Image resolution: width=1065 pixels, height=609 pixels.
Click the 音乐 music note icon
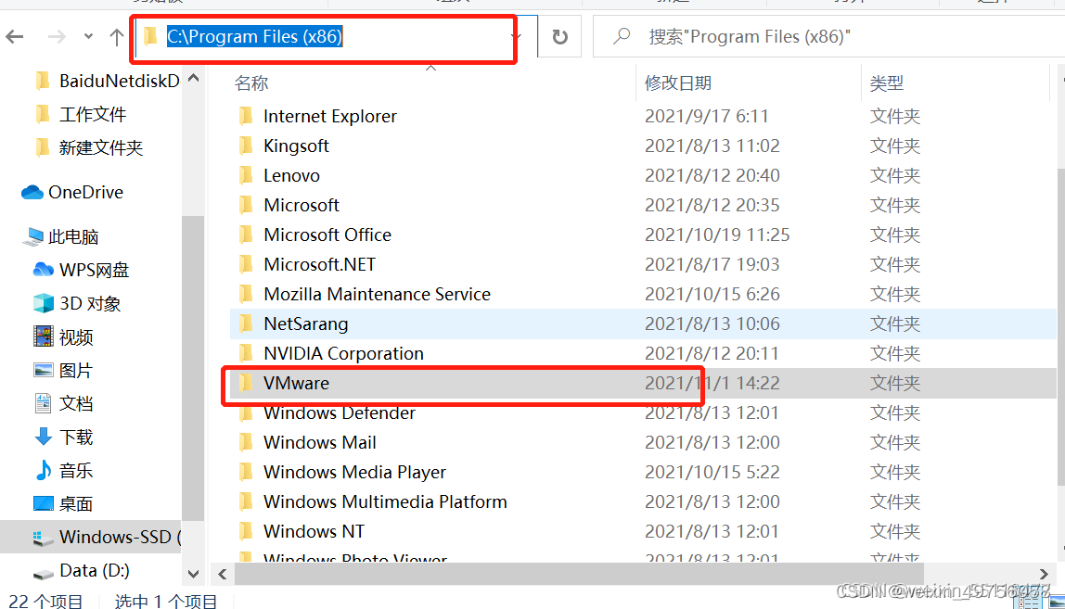pyautogui.click(x=43, y=470)
